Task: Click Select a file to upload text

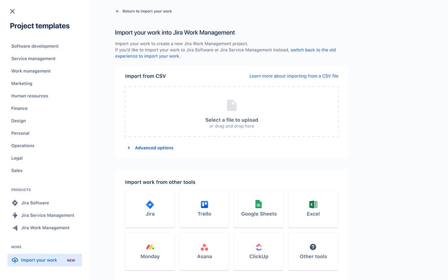Action: (232, 120)
